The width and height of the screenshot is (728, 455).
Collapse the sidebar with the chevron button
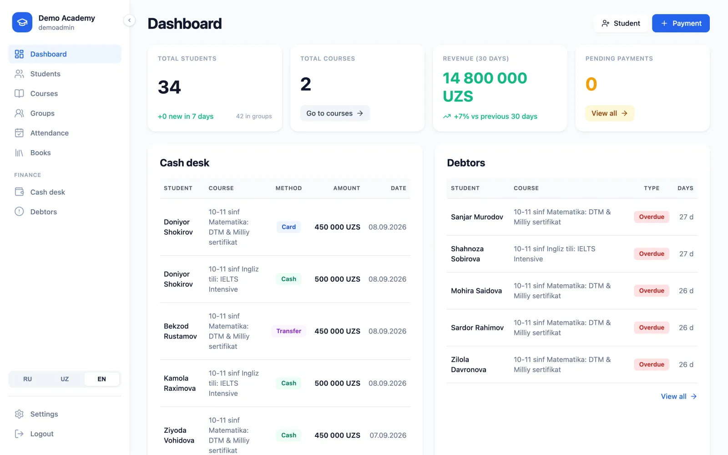click(x=129, y=20)
